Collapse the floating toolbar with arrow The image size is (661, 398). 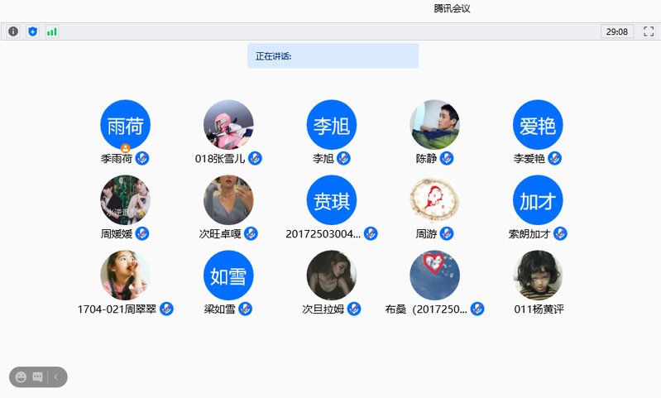coord(56,377)
